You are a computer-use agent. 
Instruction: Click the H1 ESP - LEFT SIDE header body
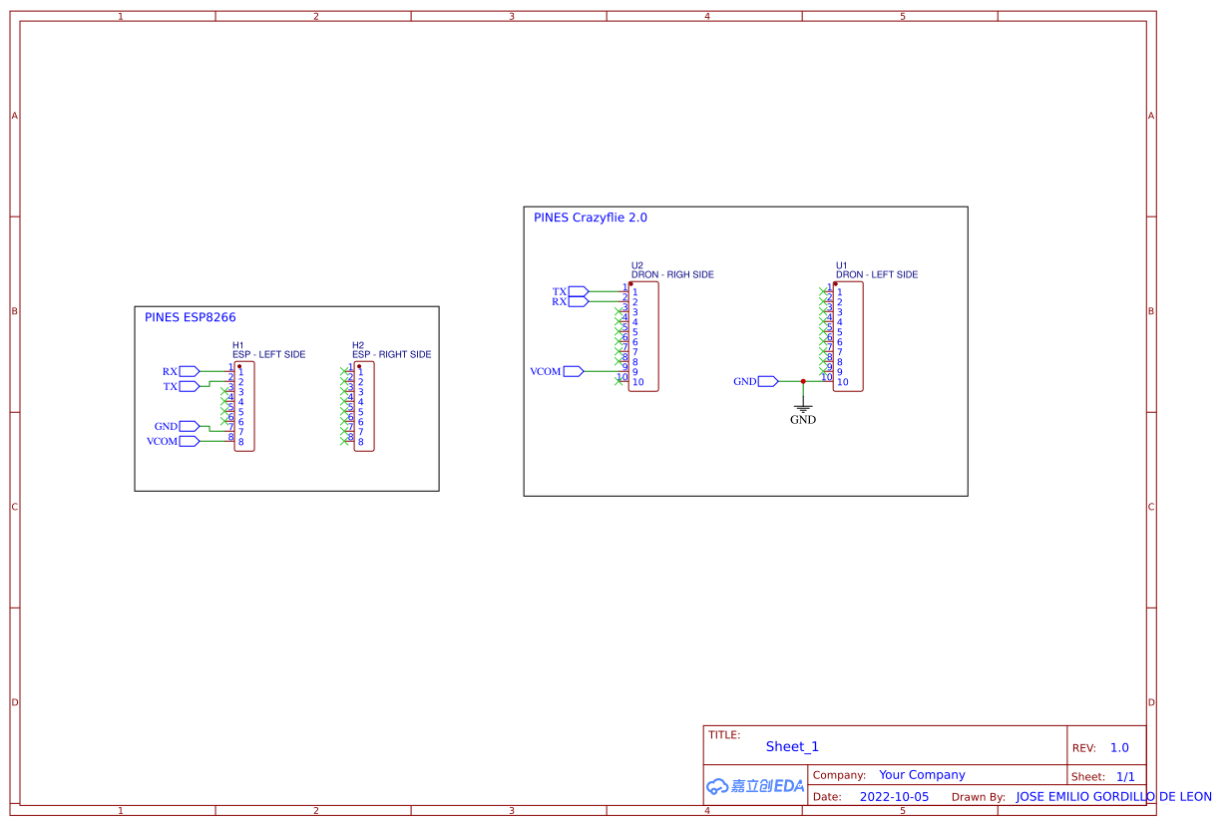coord(244,406)
